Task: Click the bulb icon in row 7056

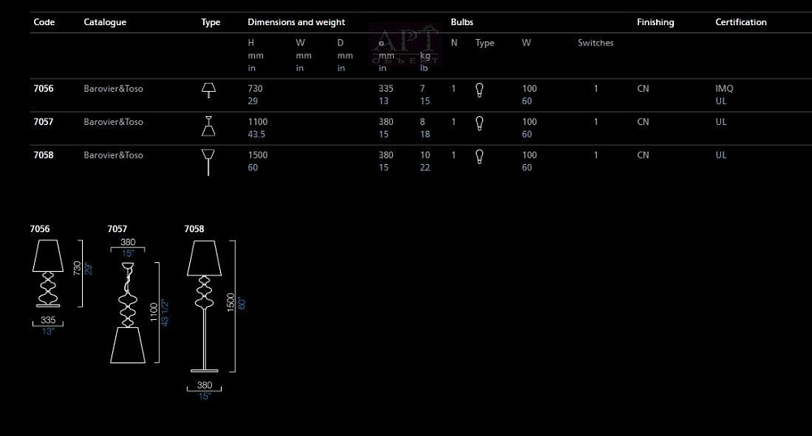Action: (479, 90)
